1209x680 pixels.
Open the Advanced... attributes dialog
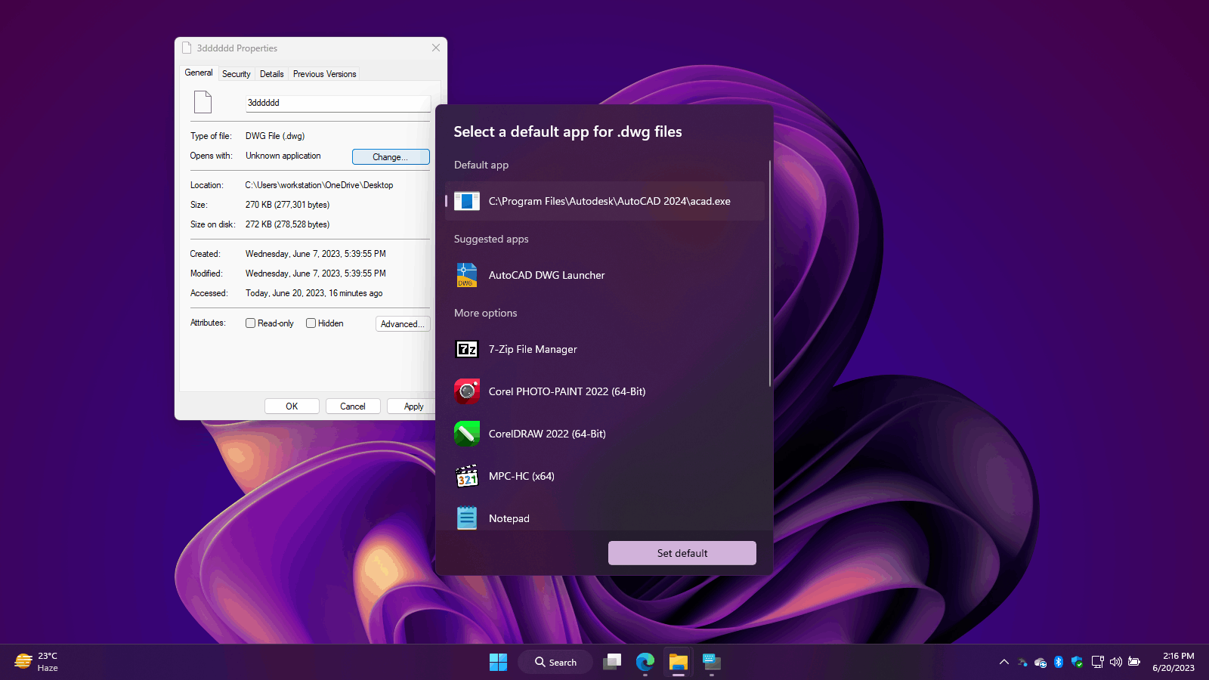403,324
